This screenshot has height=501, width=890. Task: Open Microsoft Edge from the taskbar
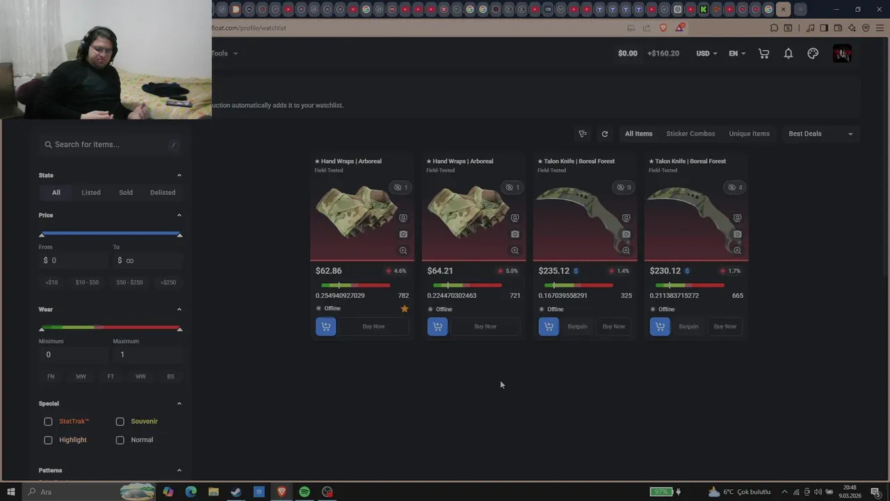pyautogui.click(x=191, y=492)
